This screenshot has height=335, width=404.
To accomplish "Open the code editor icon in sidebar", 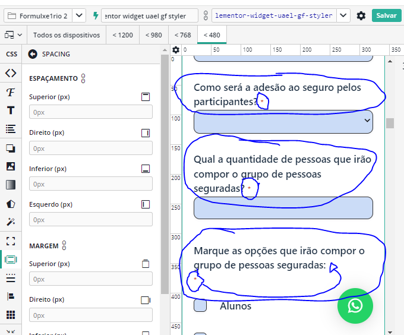I will coord(11,73).
